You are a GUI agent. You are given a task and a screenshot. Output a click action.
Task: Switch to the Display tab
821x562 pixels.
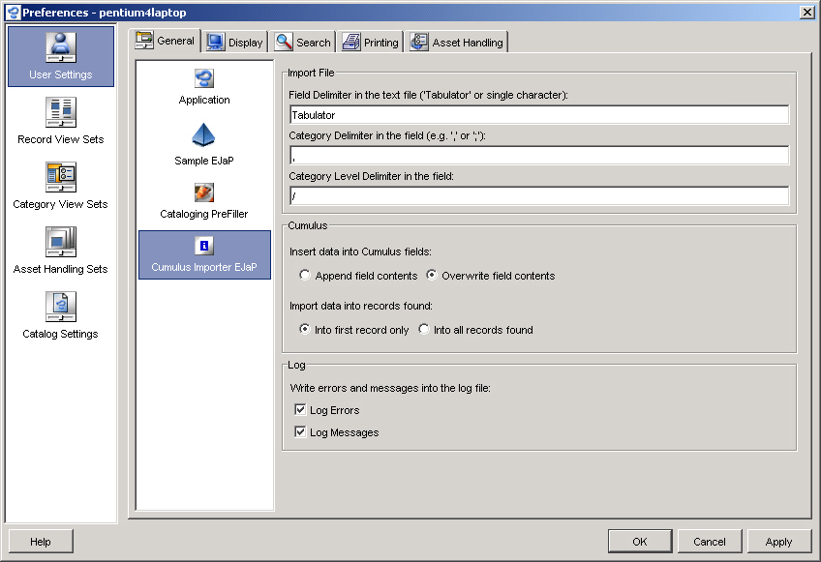click(x=234, y=43)
